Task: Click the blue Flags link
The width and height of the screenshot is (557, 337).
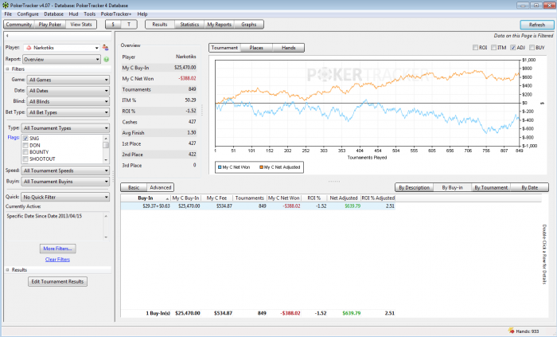Action: 14,138
